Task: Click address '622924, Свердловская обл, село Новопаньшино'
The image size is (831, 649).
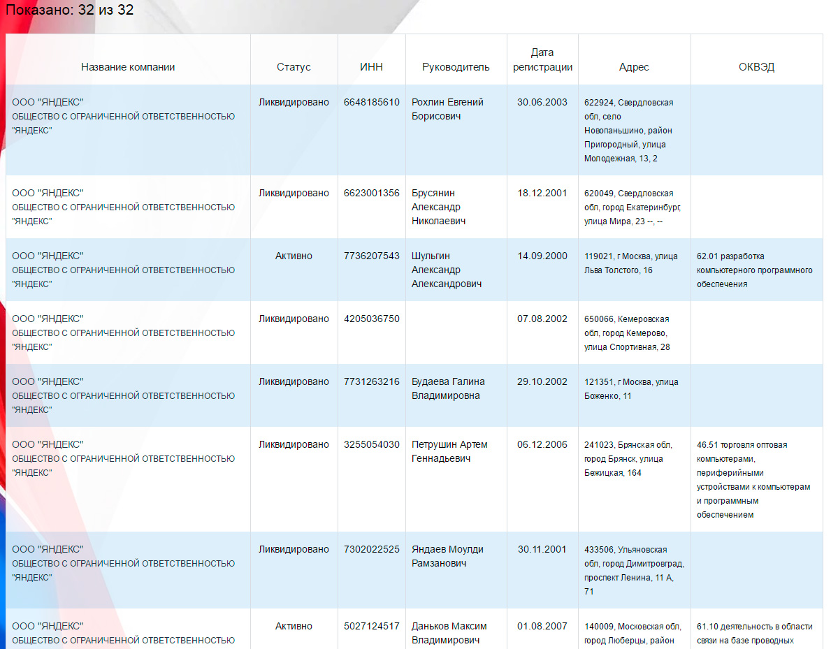Action: tap(628, 131)
